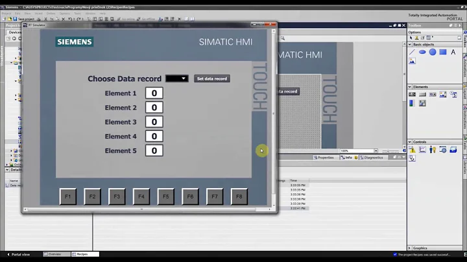This screenshot has width=467, height=262.
Task: Click the simulator vertical scrollbar
Action: pyautogui.click(x=274, y=118)
